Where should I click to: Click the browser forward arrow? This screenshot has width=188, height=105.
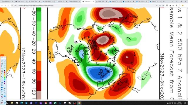pos(5,5)
